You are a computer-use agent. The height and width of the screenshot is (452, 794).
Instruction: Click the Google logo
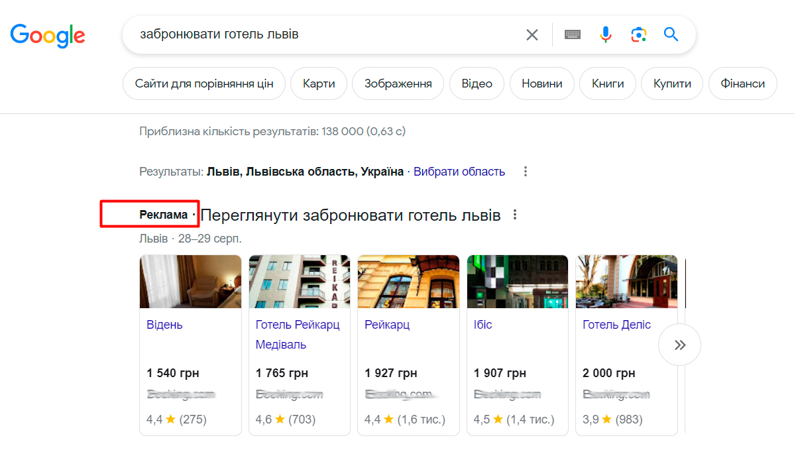click(48, 35)
